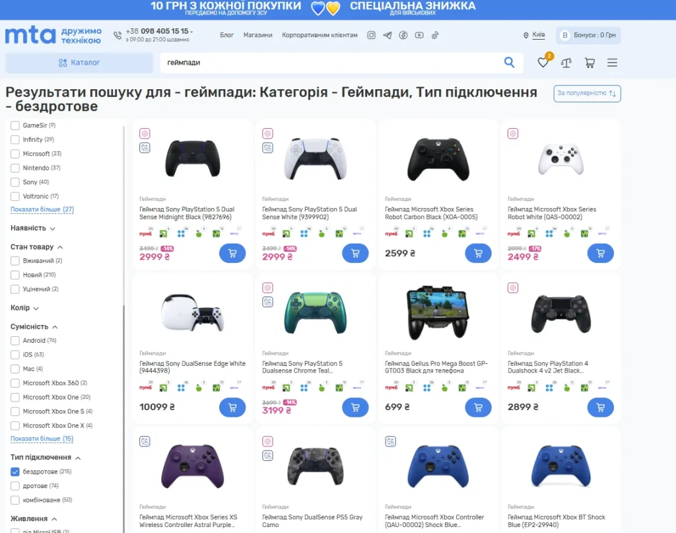Screen dimensions: 676x533
Task: Open the YouTube social icon
Action: (419, 36)
